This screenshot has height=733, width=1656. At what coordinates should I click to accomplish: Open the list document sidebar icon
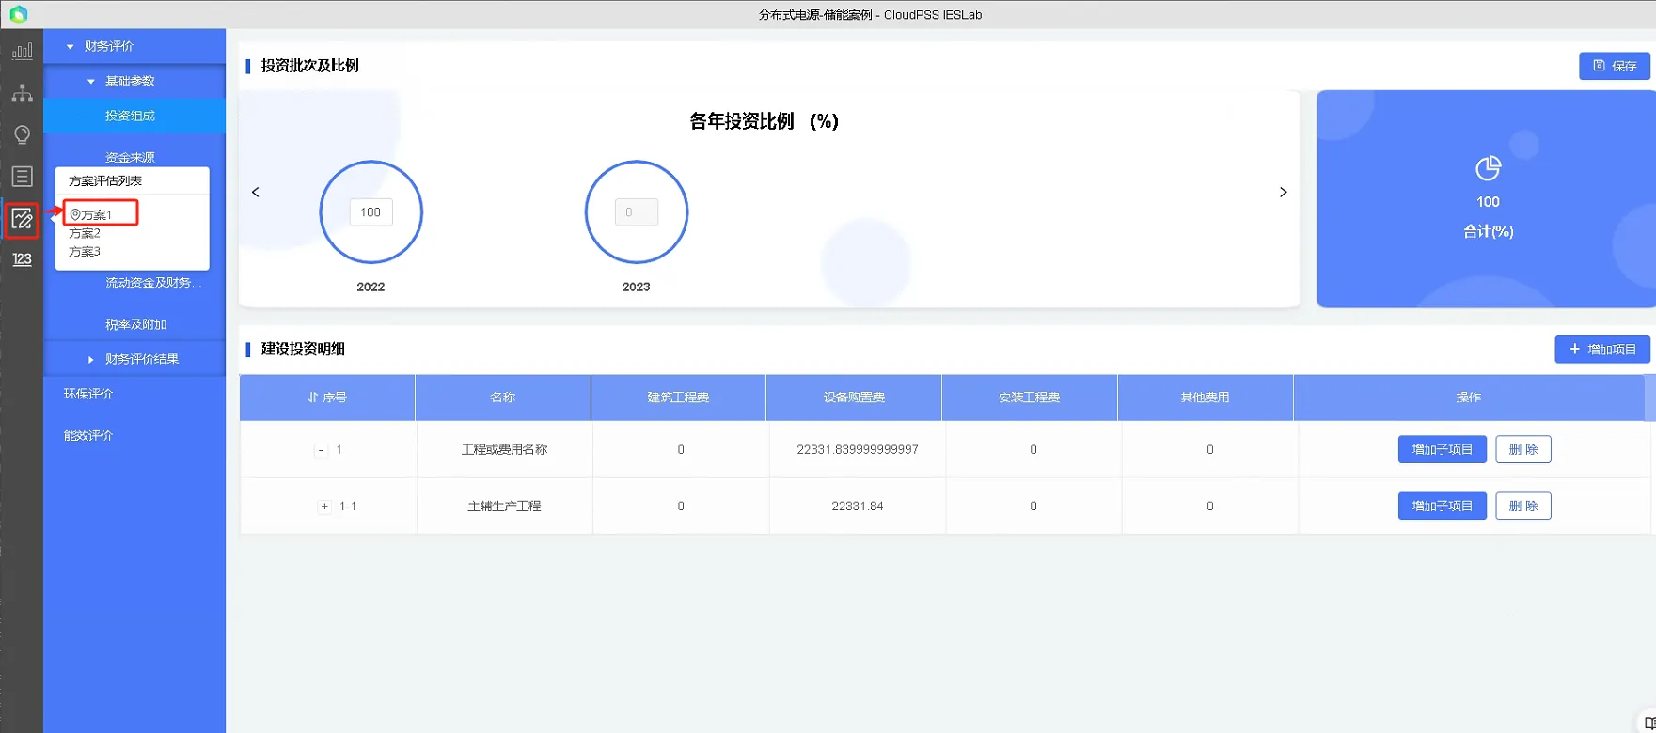[x=22, y=177]
